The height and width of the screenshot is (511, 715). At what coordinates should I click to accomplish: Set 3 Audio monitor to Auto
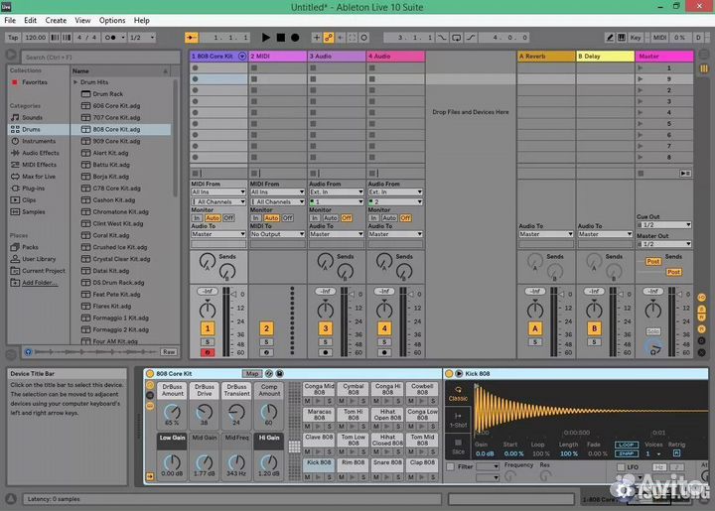coord(331,218)
